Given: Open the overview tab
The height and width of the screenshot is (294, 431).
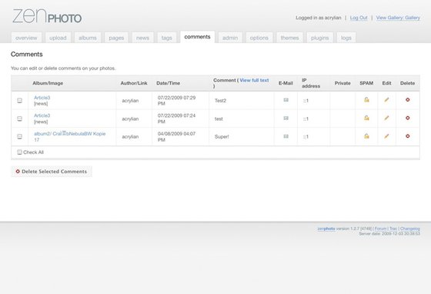Looking at the screenshot, I should click(x=26, y=38).
